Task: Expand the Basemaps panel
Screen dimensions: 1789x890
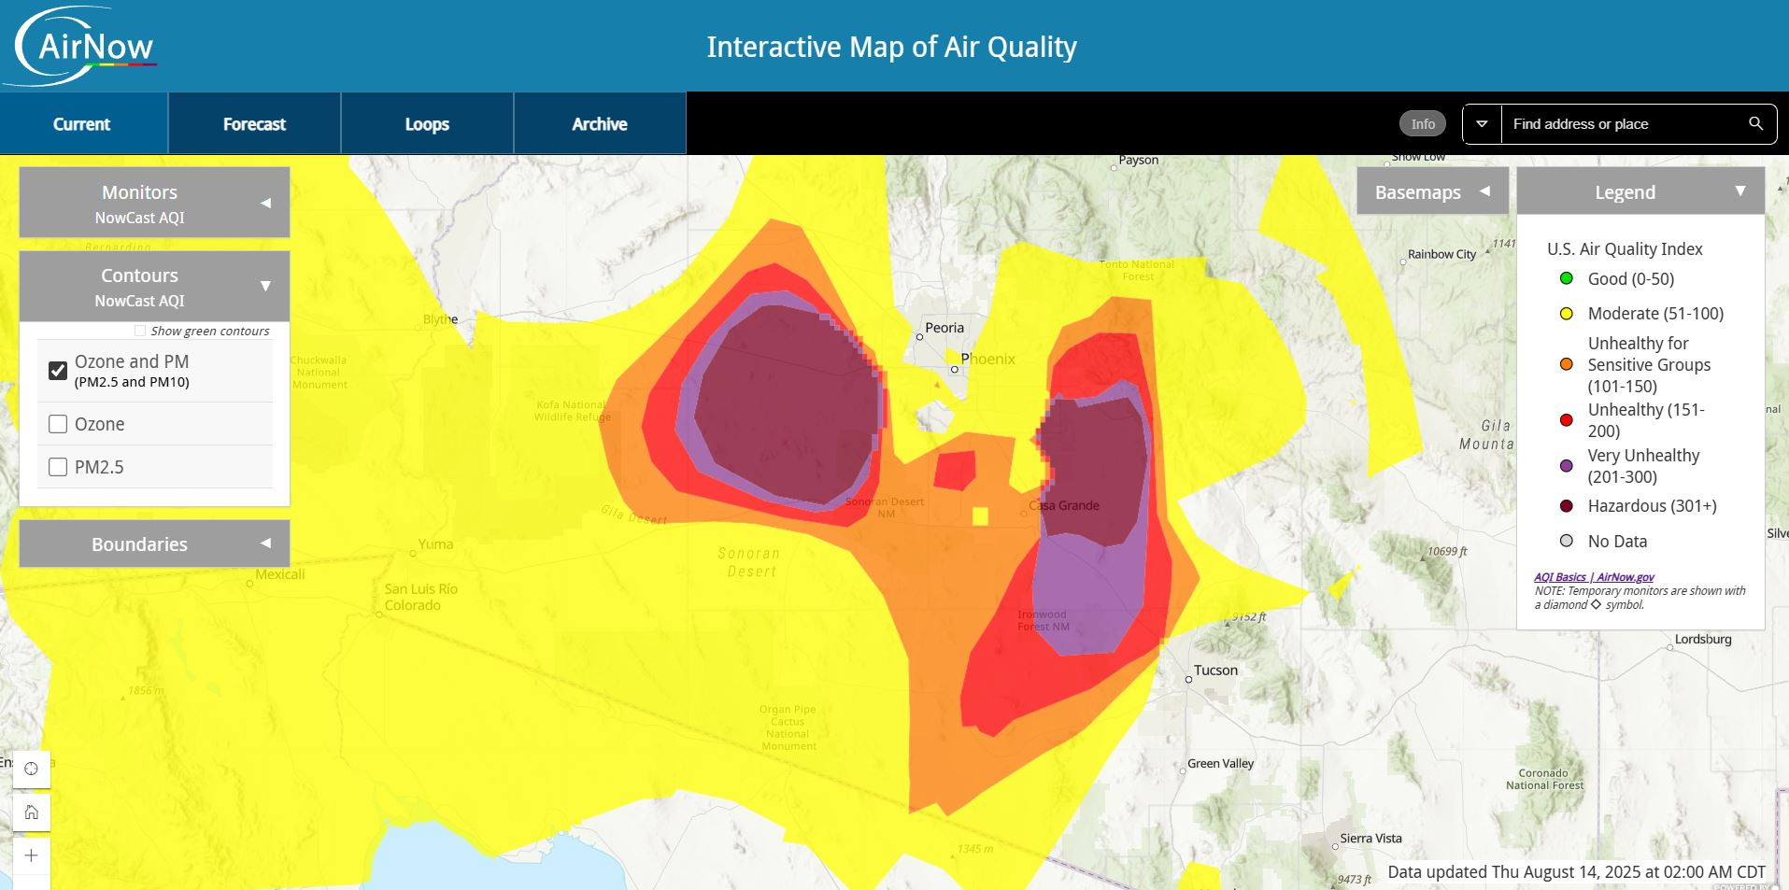Action: point(1432,191)
